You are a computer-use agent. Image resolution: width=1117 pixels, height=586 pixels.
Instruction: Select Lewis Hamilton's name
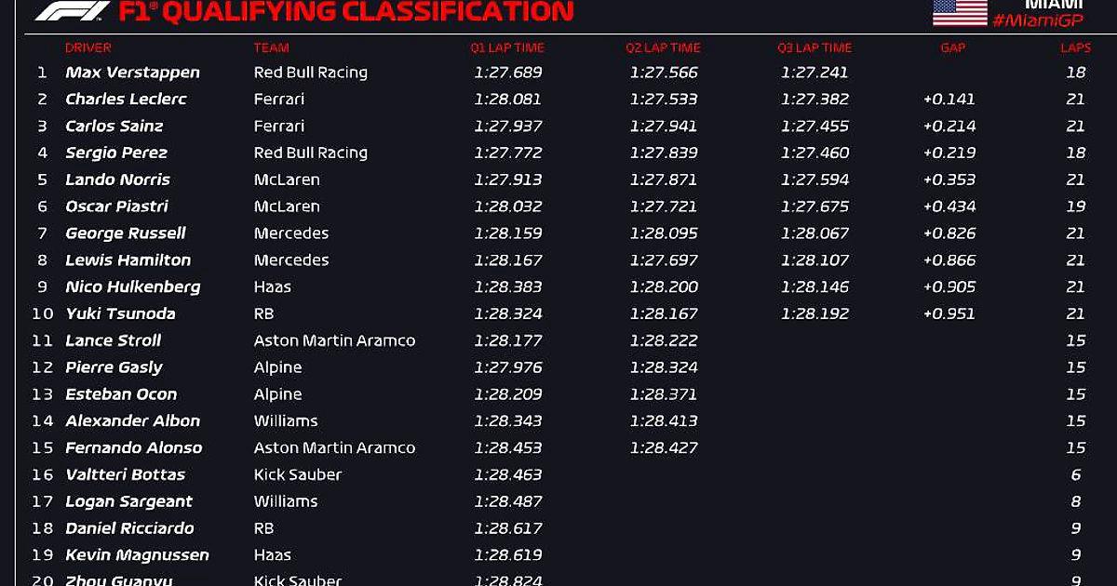coord(128,260)
